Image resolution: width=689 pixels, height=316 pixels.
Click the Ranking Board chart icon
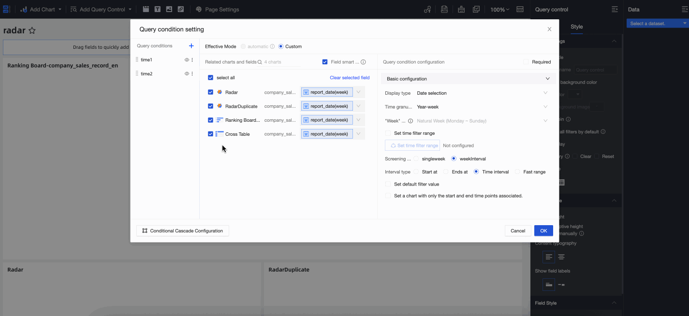pos(220,120)
